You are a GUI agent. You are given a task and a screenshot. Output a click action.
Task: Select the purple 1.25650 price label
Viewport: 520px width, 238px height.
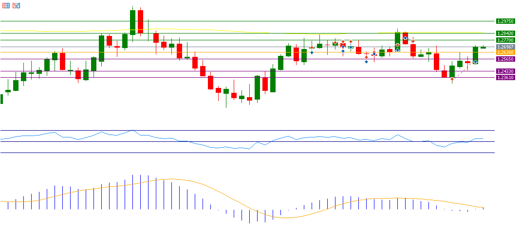505,59
